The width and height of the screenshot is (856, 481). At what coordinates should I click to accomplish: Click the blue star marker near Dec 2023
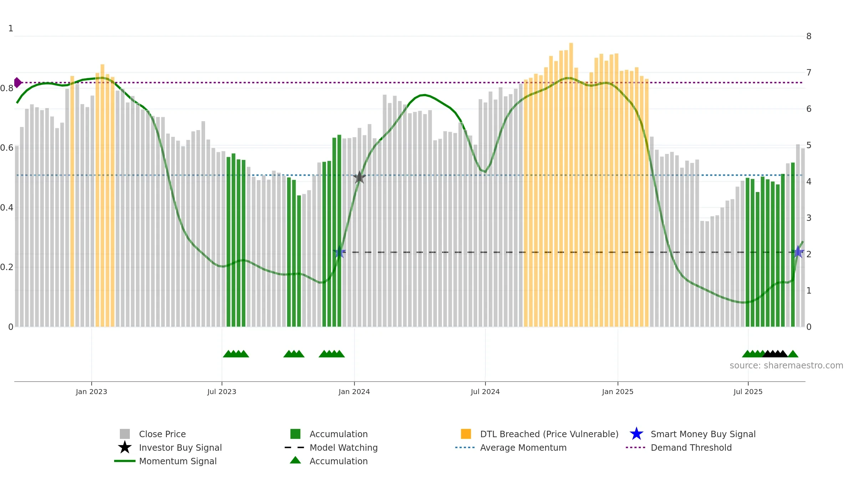(340, 252)
